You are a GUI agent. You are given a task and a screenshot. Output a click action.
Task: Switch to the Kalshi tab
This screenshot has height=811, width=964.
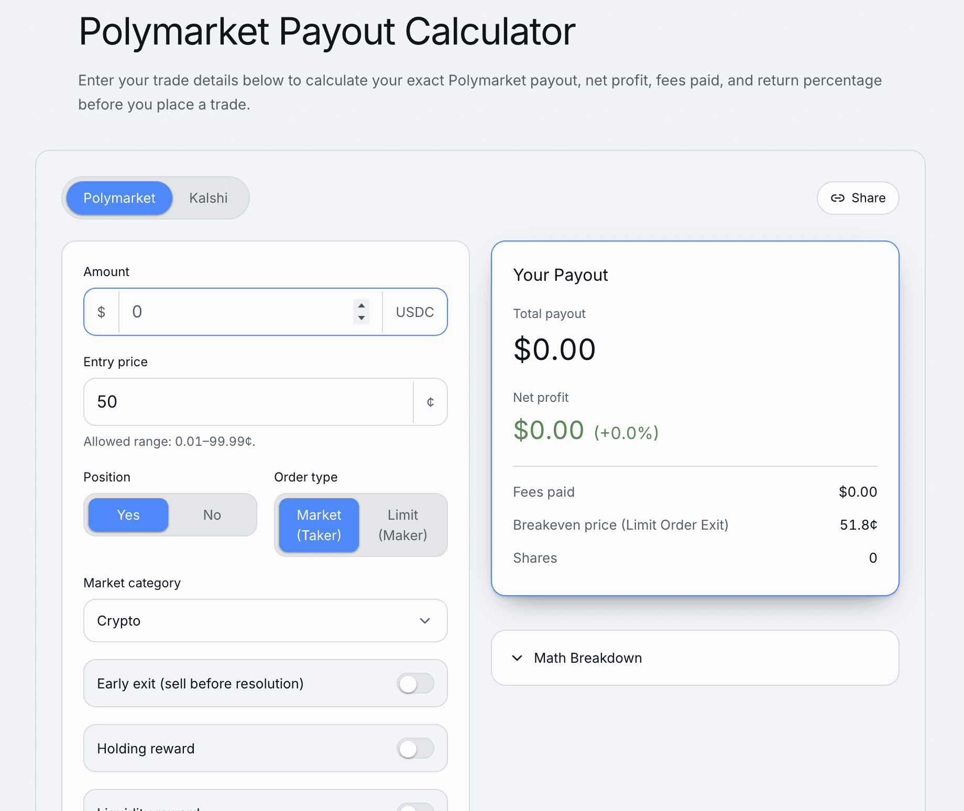pyautogui.click(x=209, y=198)
